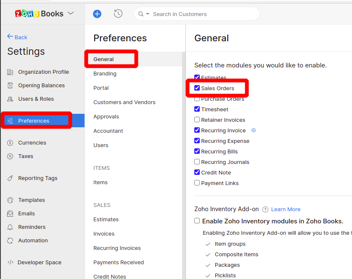Click the Templates palette icon
Screen dimensions: 352x279
pos(10,200)
